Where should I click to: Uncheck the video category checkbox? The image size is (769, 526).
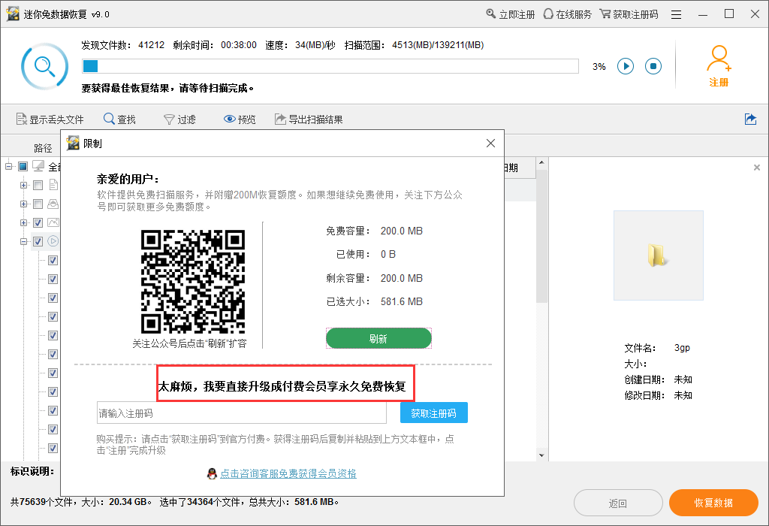click(38, 241)
